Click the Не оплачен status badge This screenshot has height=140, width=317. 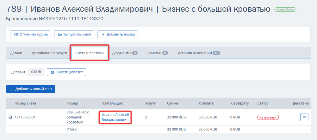click(268, 117)
